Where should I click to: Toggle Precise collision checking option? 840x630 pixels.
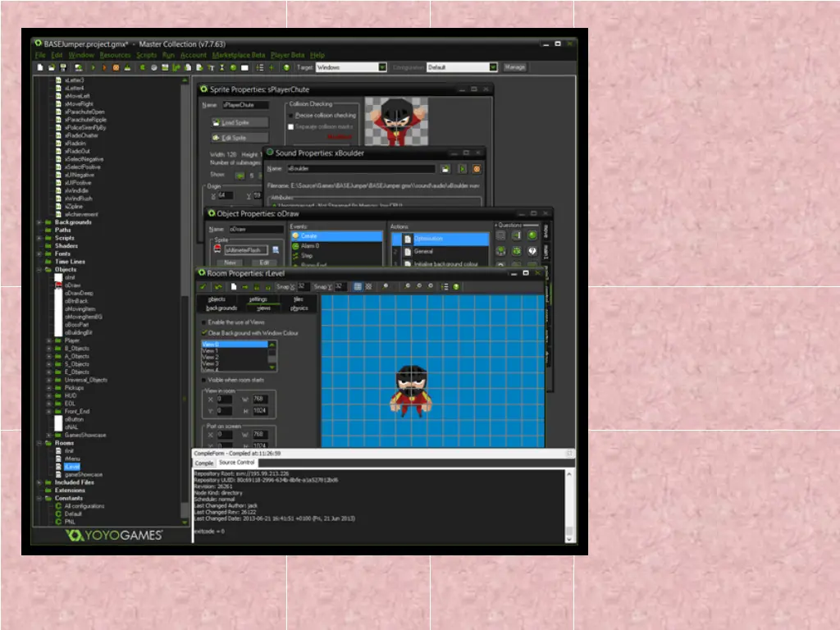click(x=290, y=116)
